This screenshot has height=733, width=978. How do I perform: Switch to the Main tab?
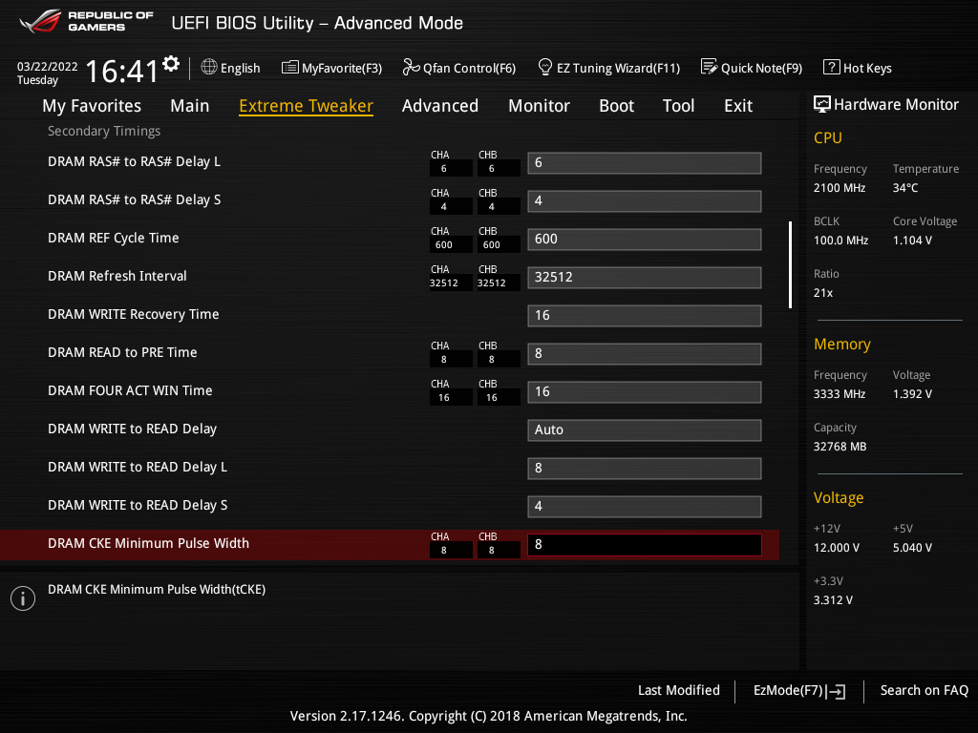190,106
